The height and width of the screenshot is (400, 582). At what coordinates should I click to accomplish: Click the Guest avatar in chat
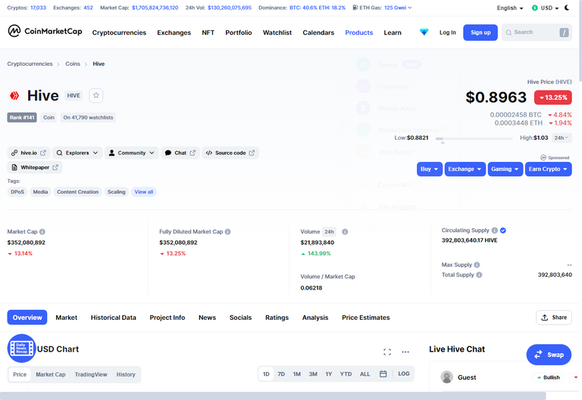point(447,377)
